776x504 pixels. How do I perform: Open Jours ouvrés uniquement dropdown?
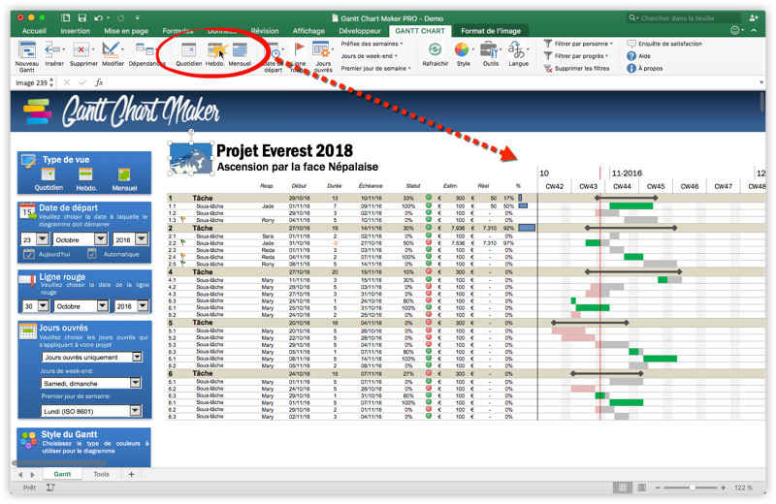coord(137,357)
